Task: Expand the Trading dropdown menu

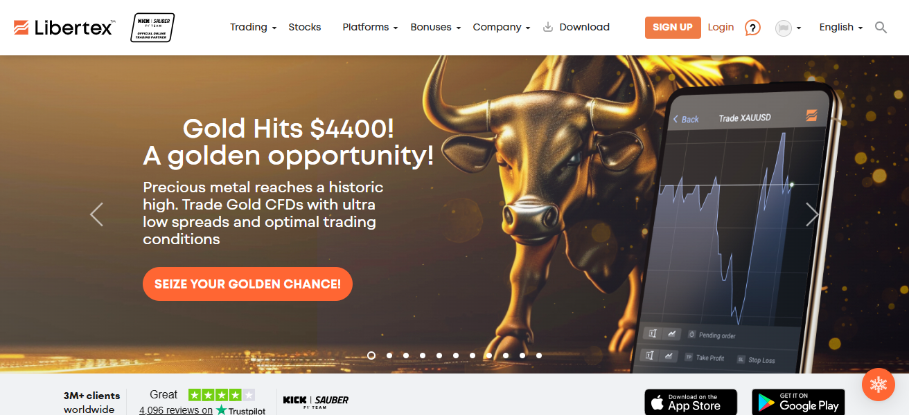Action: coord(254,28)
